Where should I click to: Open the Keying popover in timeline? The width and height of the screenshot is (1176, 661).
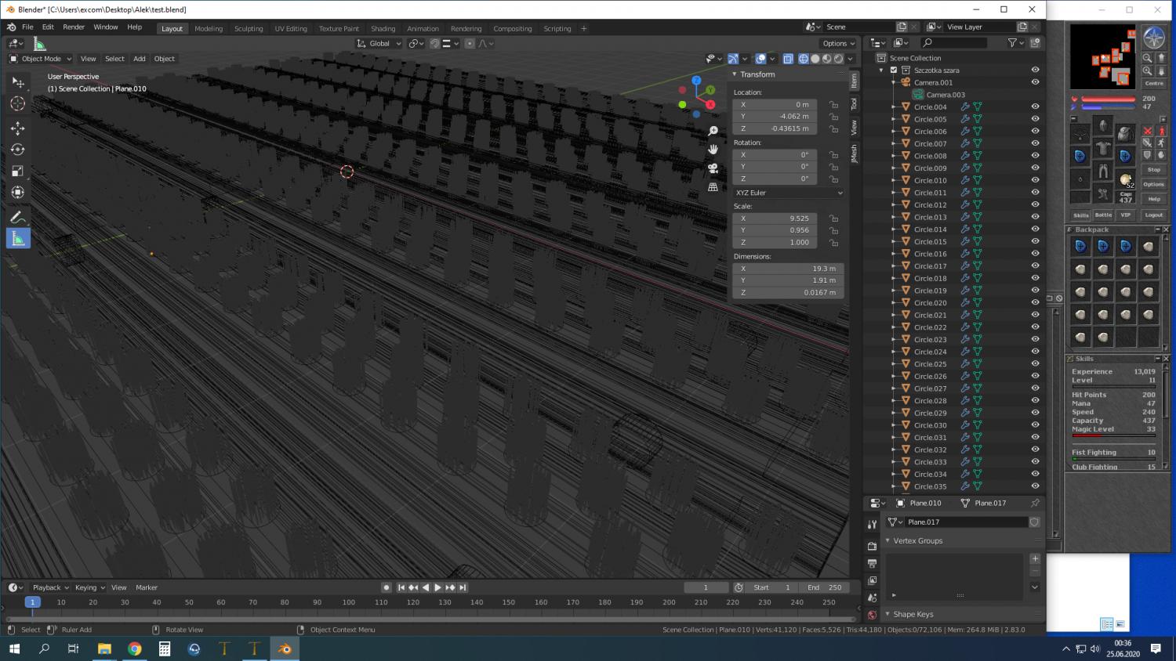(89, 587)
